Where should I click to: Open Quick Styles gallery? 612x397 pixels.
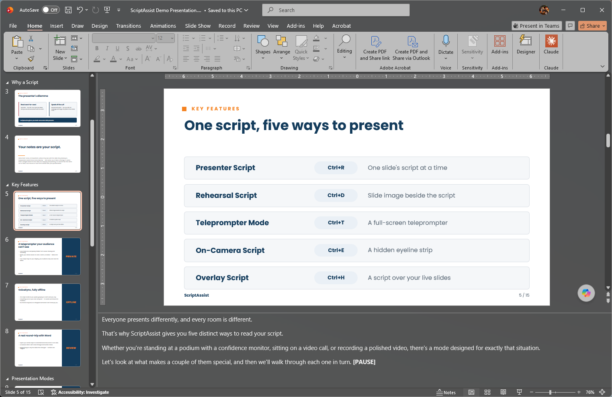pyautogui.click(x=301, y=47)
